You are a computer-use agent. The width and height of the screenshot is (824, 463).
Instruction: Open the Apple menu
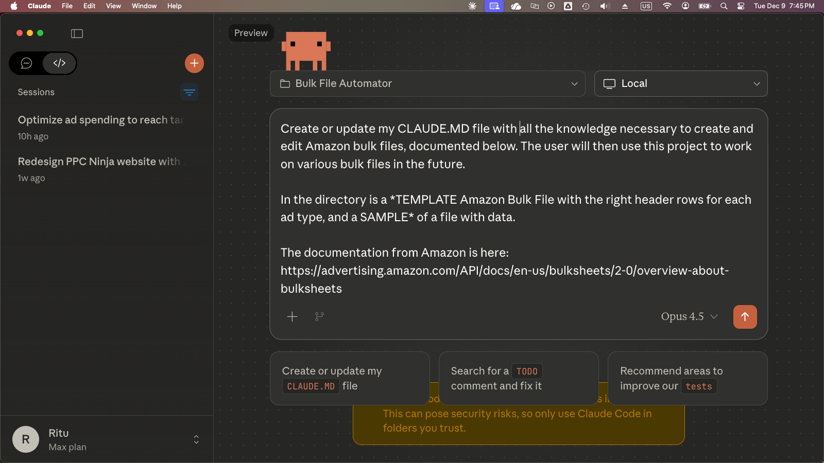(14, 6)
